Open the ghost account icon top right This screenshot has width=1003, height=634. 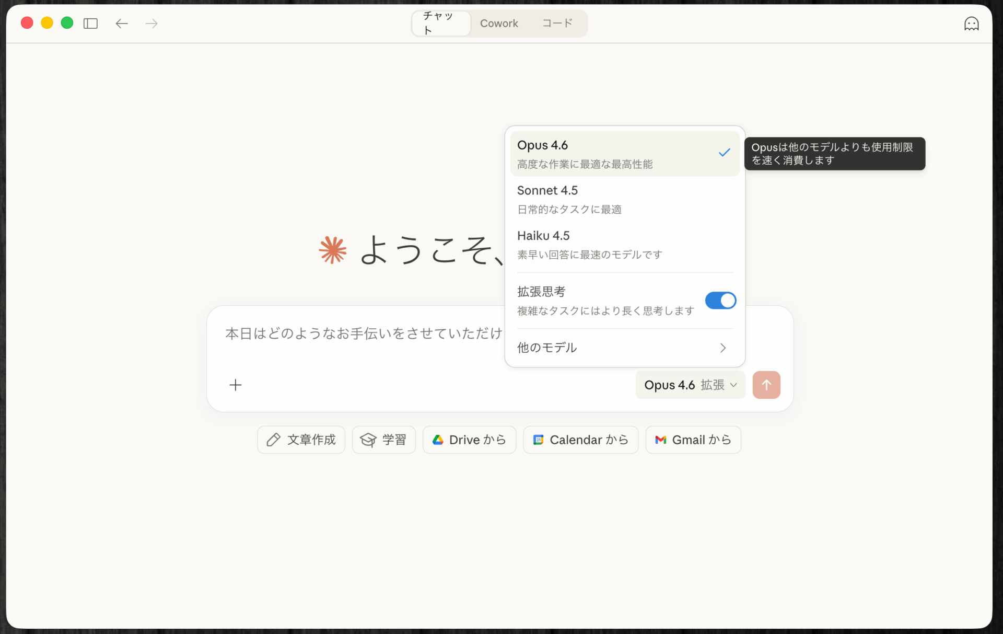[971, 23]
